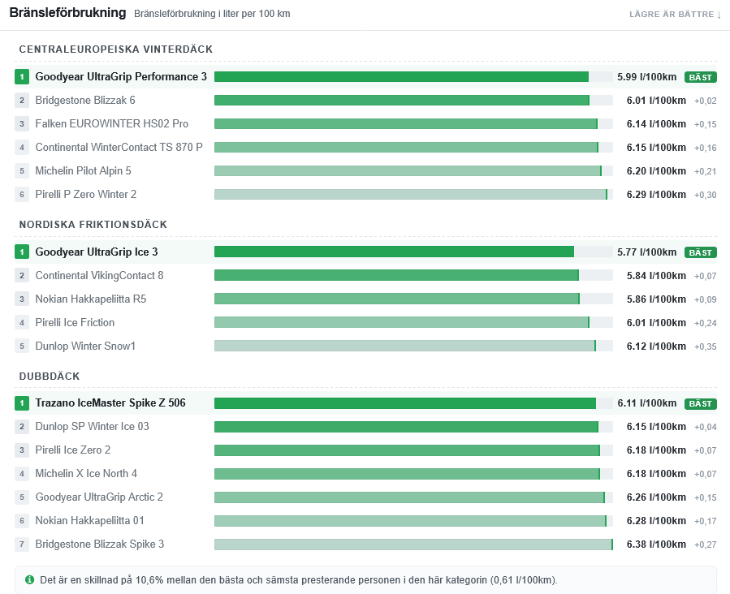This screenshot has width=730, height=594.
Task: Select the "DUBBDÄCK" section heading
Action: pyautogui.click(x=50, y=377)
